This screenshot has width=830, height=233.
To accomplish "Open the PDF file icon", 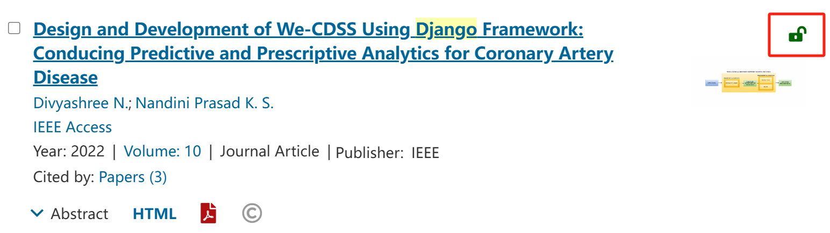I will (209, 213).
